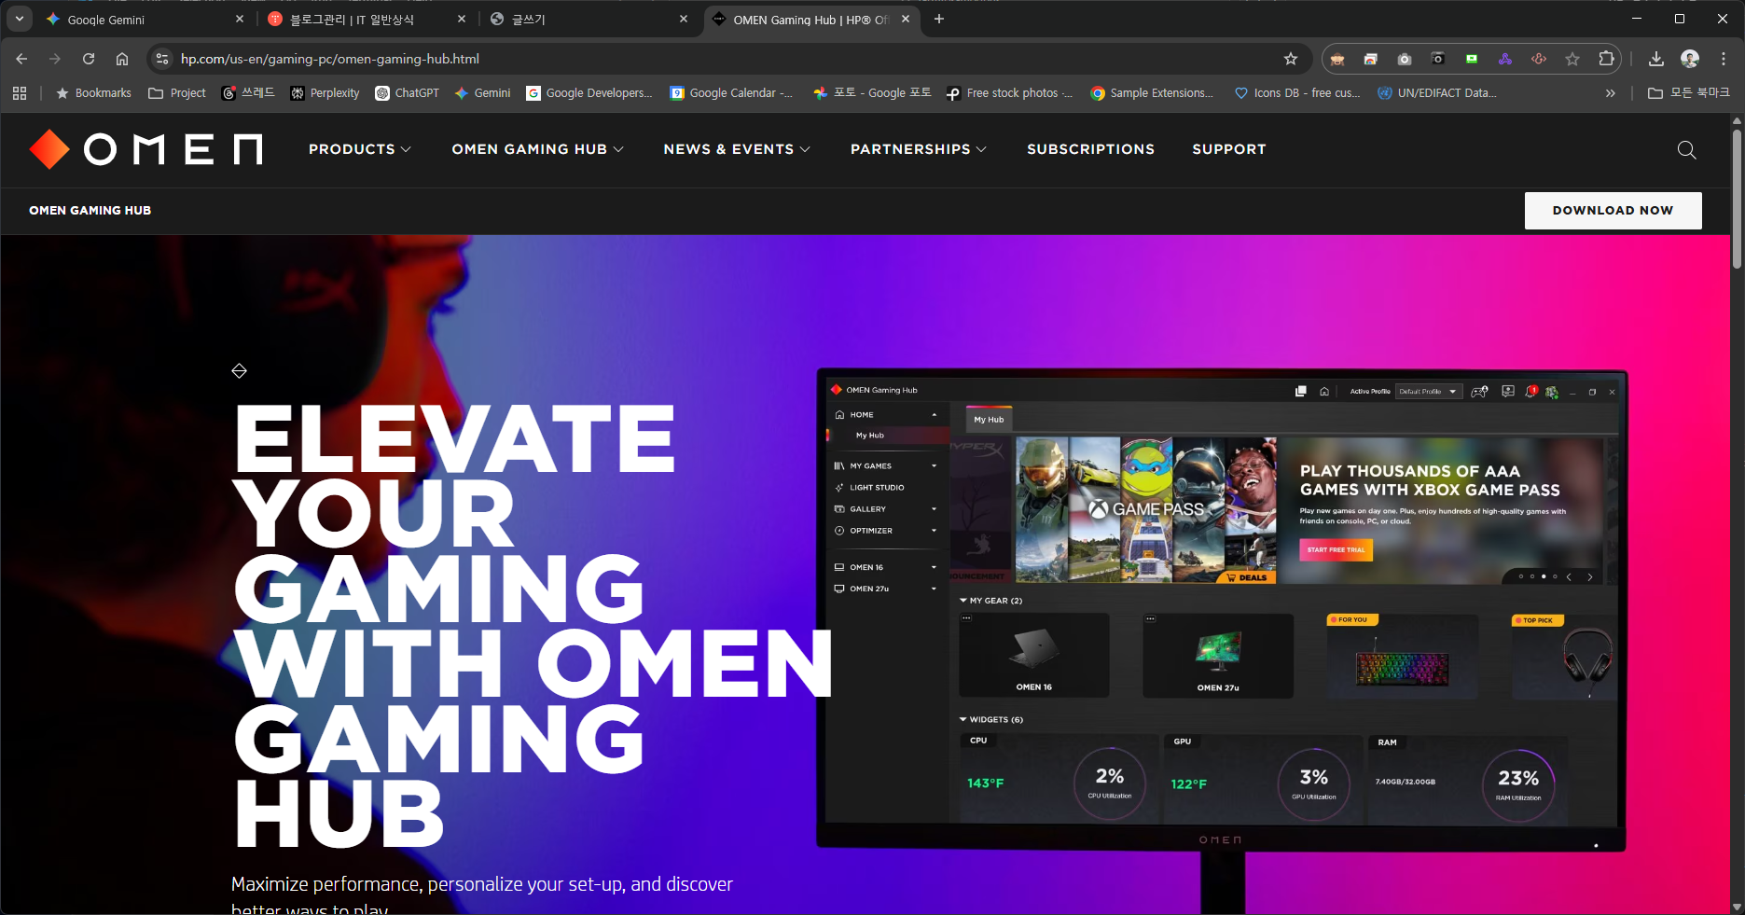
Task: Expand the PRODUCTS menu
Action: (360, 149)
